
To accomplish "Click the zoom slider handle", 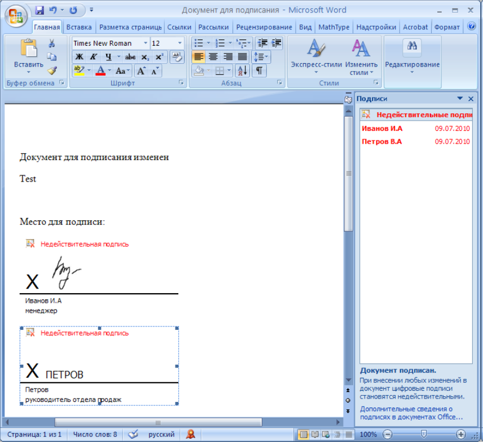I will pyautogui.click(x=424, y=434).
